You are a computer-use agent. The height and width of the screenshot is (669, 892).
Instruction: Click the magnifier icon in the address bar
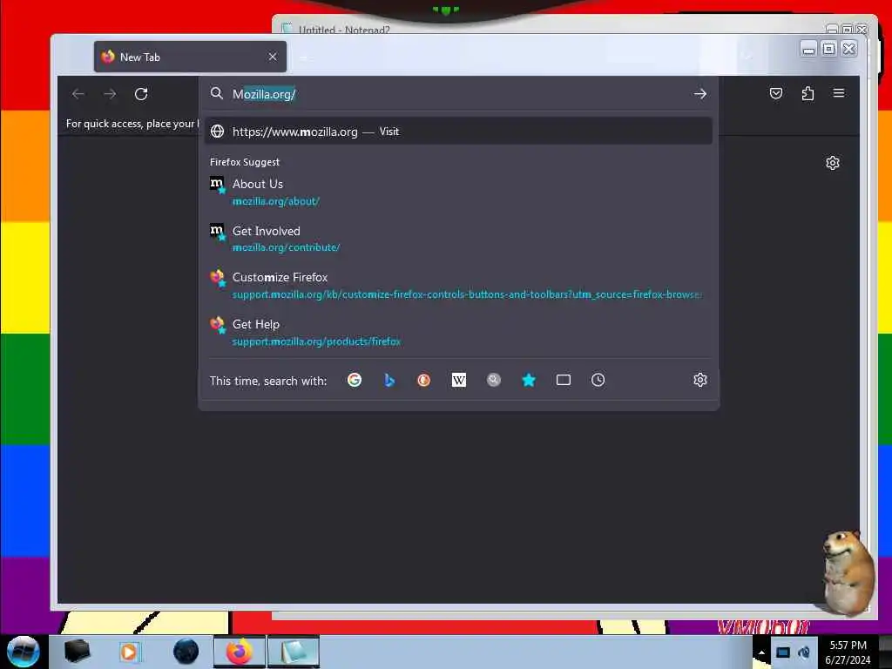coord(217,93)
